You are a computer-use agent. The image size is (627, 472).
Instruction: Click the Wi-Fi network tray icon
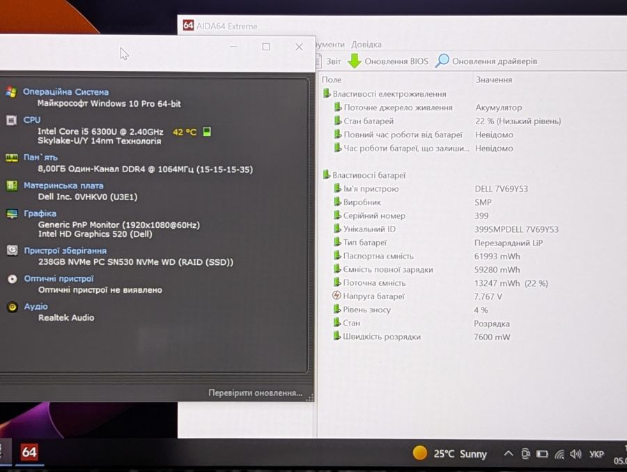click(559, 454)
